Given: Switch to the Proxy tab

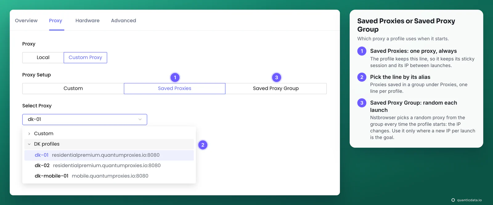Looking at the screenshot, I should pos(55,21).
